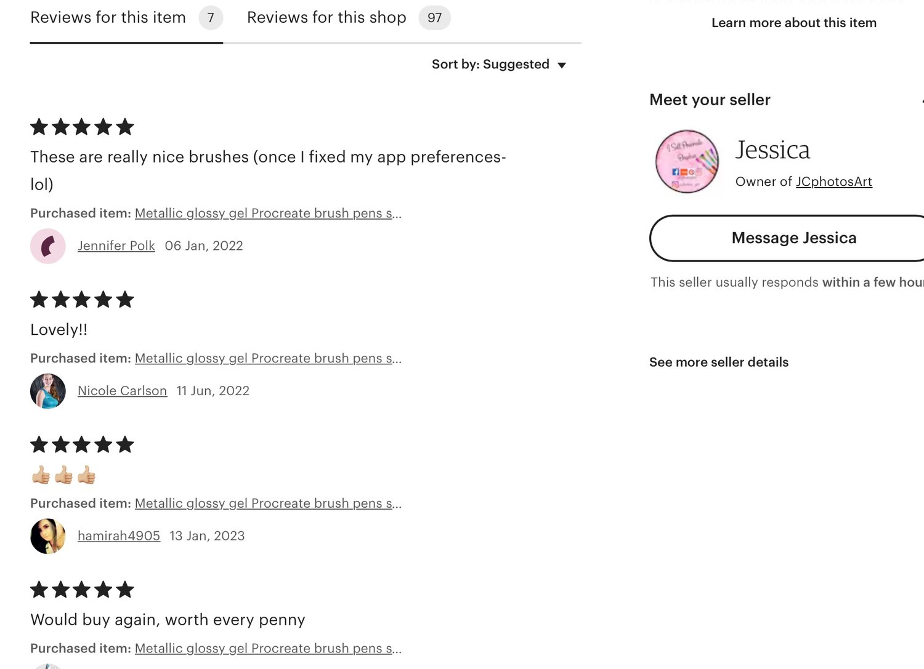Open hamirah4905 username link

tap(119, 536)
